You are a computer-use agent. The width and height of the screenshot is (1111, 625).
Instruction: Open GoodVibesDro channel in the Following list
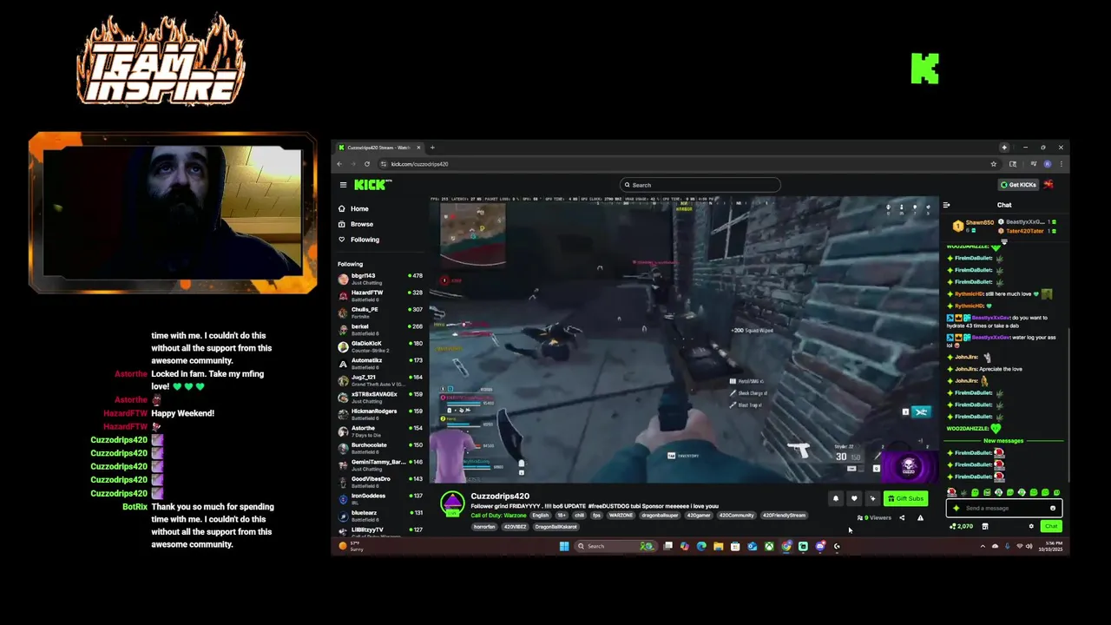tap(380, 482)
